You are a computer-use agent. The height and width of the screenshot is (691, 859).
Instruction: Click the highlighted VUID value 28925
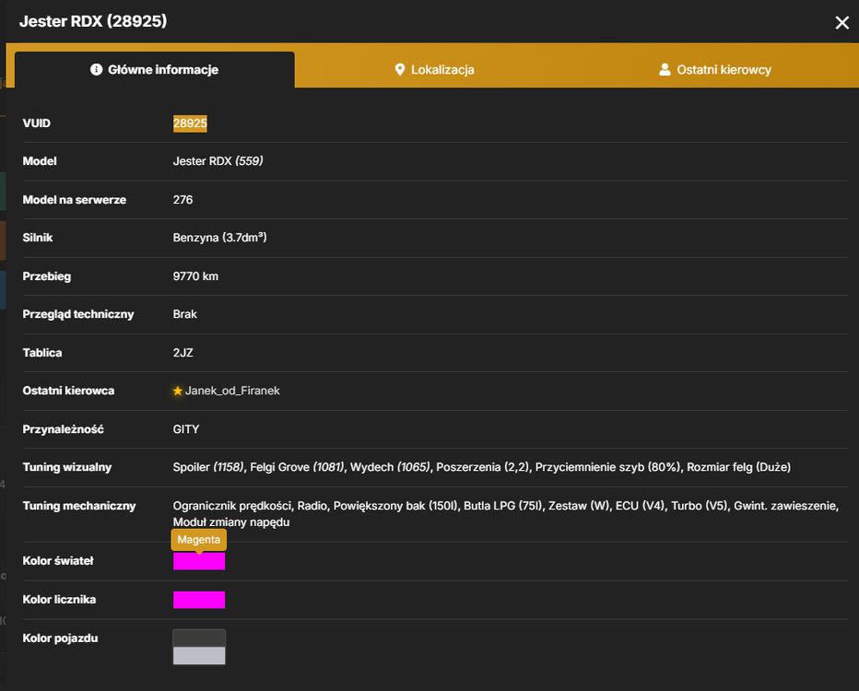tap(190, 123)
